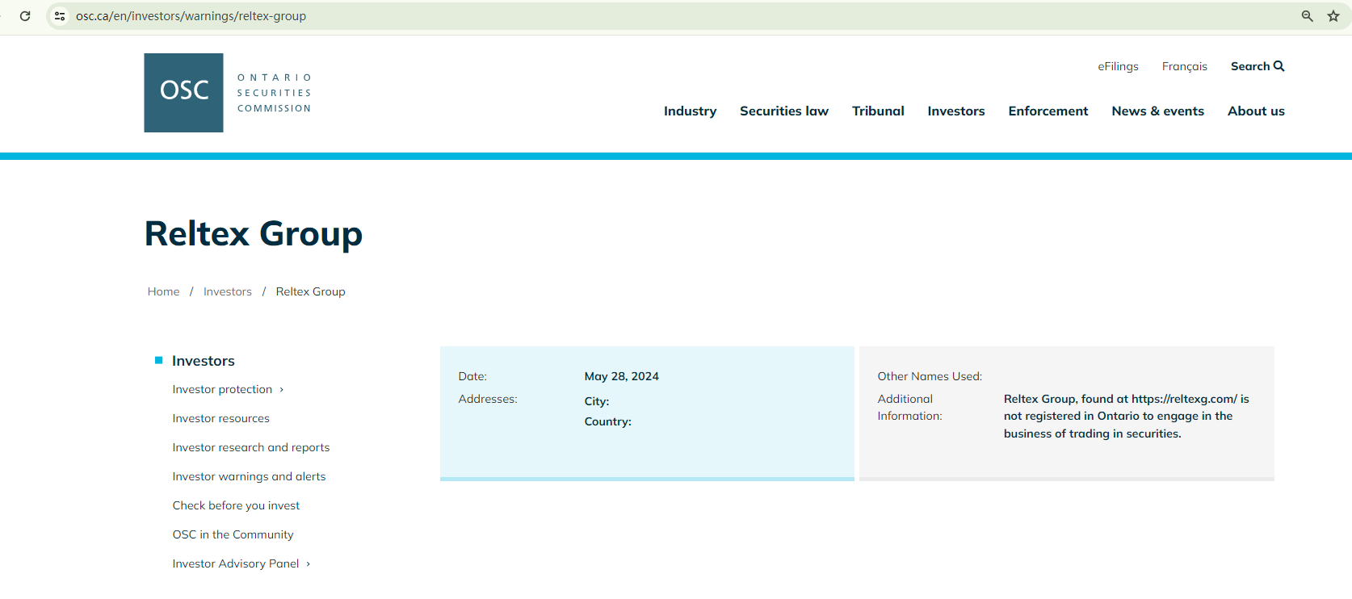Image resolution: width=1352 pixels, height=599 pixels.
Task: Open the Enforcement menu
Action: click(x=1048, y=111)
